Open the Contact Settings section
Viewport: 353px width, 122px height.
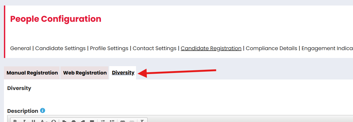point(154,49)
